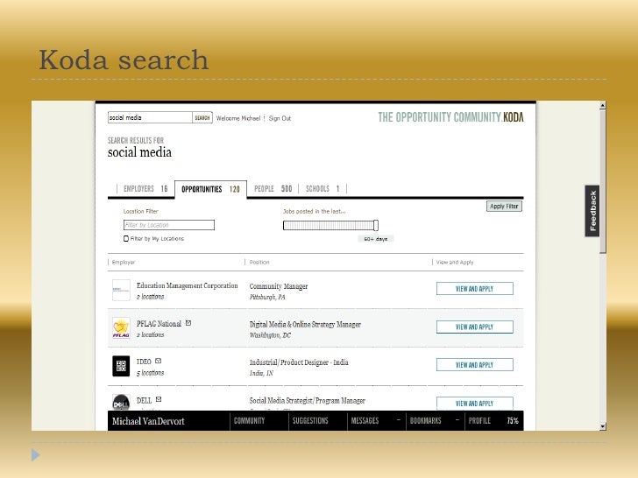638x478 pixels.
Task: Click the Jobs posted slider handle
Action: [376, 225]
